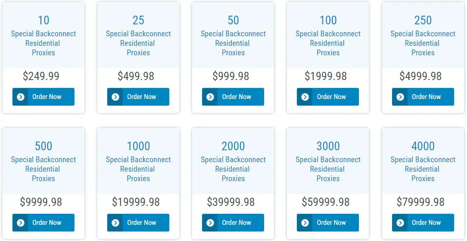467x241 pixels.
Task: Order the 10 proxies plan
Action: point(47,97)
